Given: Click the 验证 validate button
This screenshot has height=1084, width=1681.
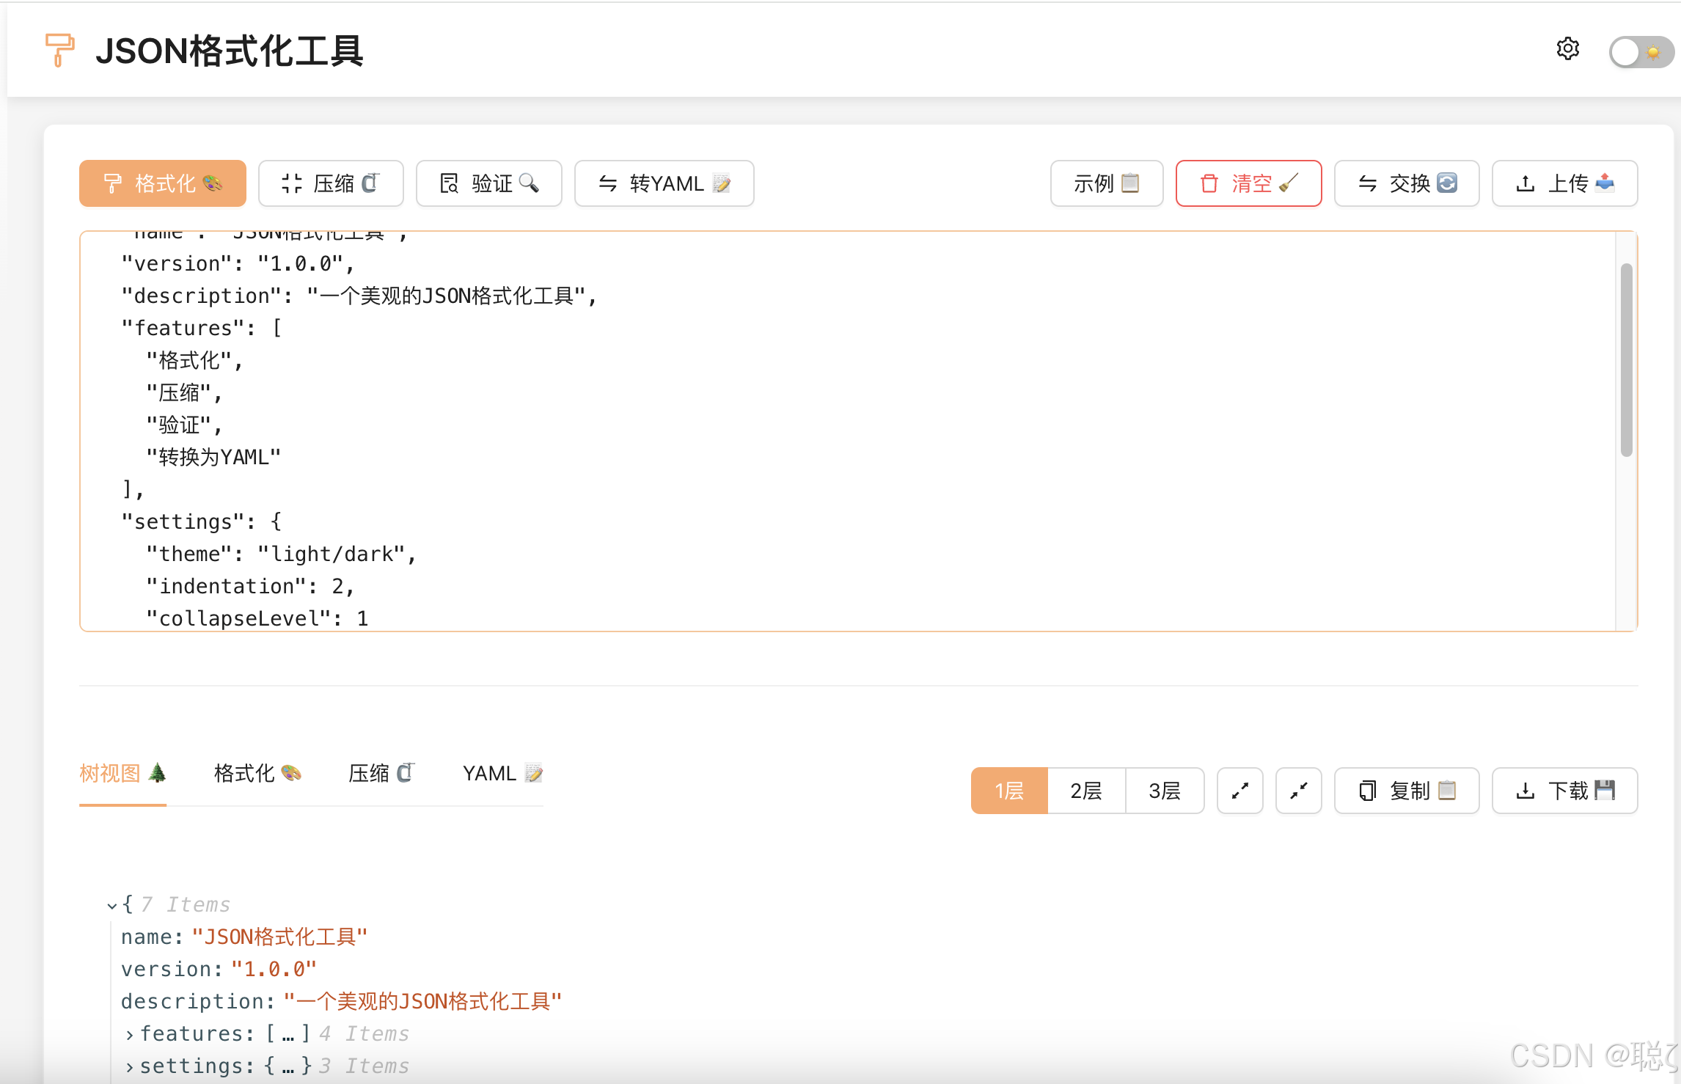Looking at the screenshot, I should (488, 183).
